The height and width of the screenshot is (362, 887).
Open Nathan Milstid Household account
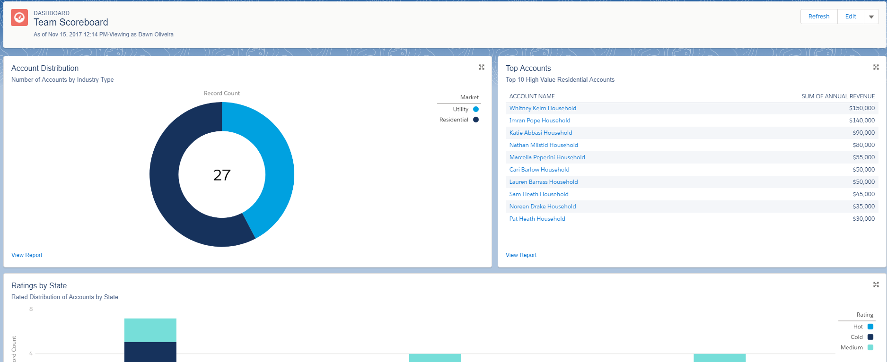[x=544, y=145]
